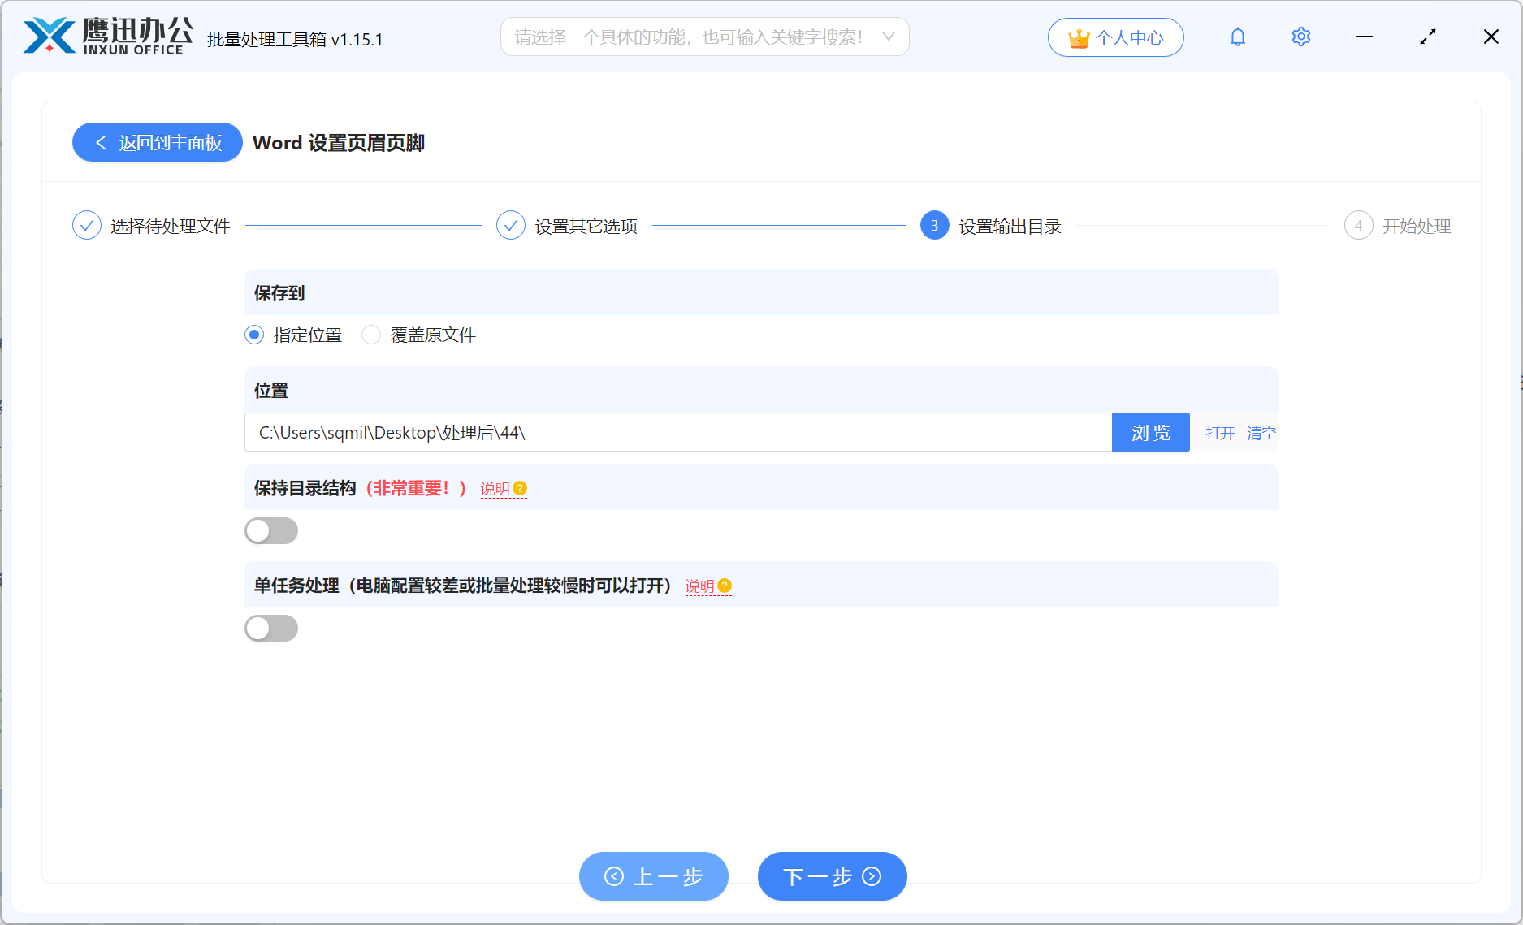Image resolution: width=1523 pixels, height=925 pixels.
Task: Click the function search input box
Action: point(704,37)
